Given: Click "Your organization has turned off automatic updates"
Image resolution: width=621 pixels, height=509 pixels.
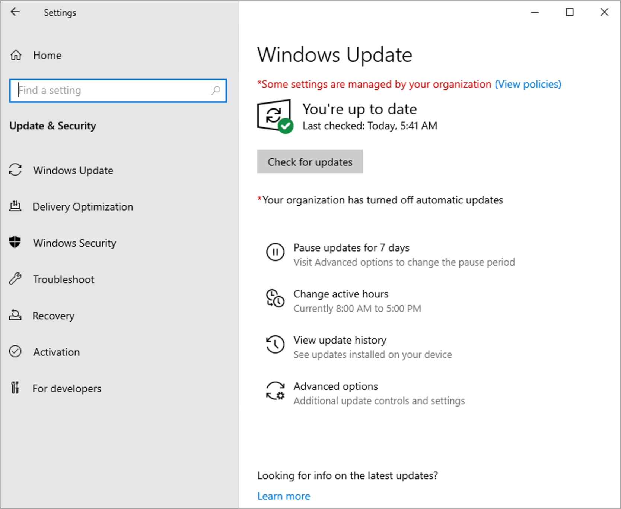Looking at the screenshot, I should tap(383, 200).
